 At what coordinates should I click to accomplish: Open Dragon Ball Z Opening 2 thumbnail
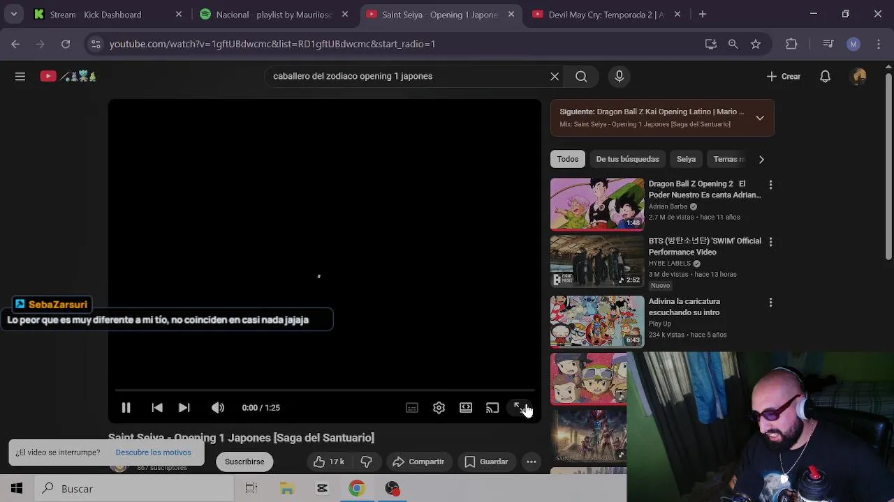597,204
